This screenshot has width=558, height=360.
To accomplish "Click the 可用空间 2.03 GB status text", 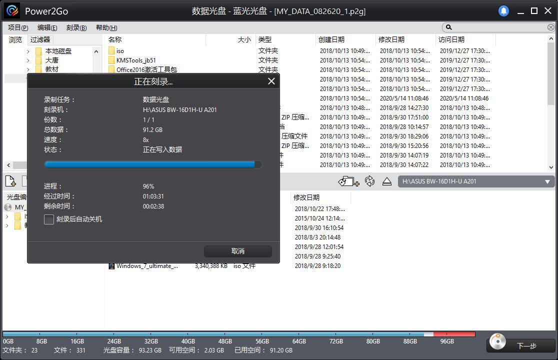I will tap(196, 350).
